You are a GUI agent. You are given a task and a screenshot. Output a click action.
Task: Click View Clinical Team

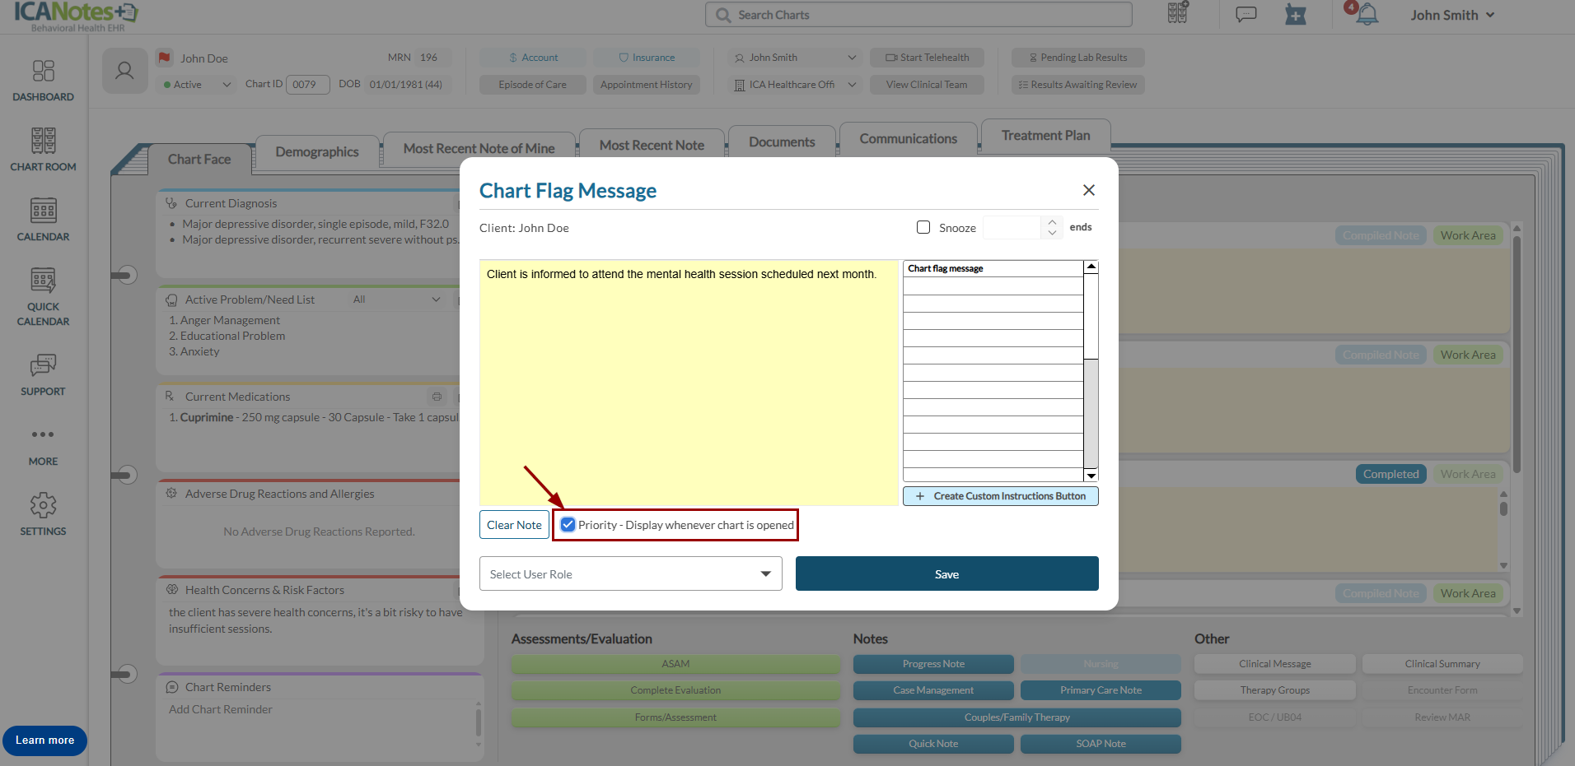(927, 85)
